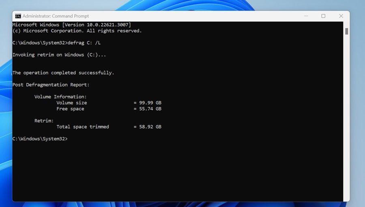Click the Microsoft Windows version line
365x207 pixels.
point(71,25)
